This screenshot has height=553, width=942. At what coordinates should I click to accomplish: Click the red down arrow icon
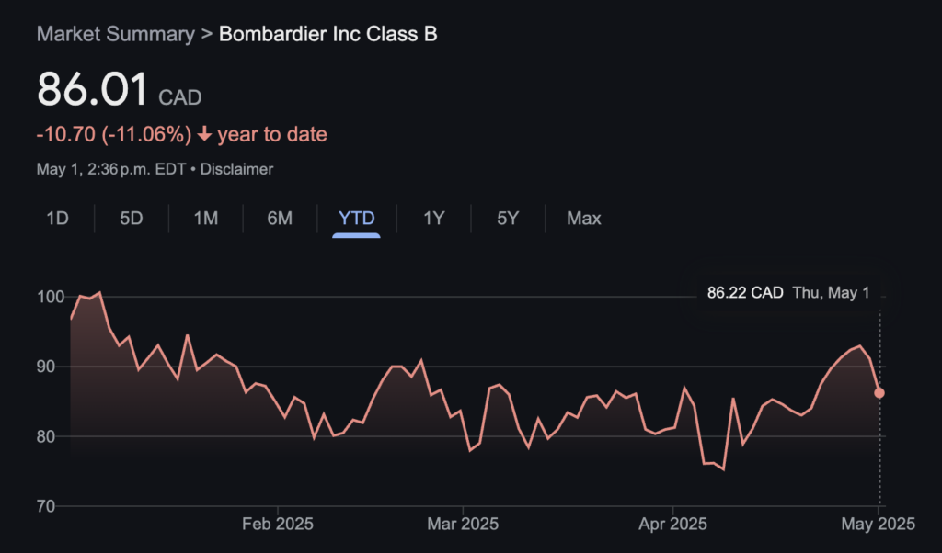[204, 134]
